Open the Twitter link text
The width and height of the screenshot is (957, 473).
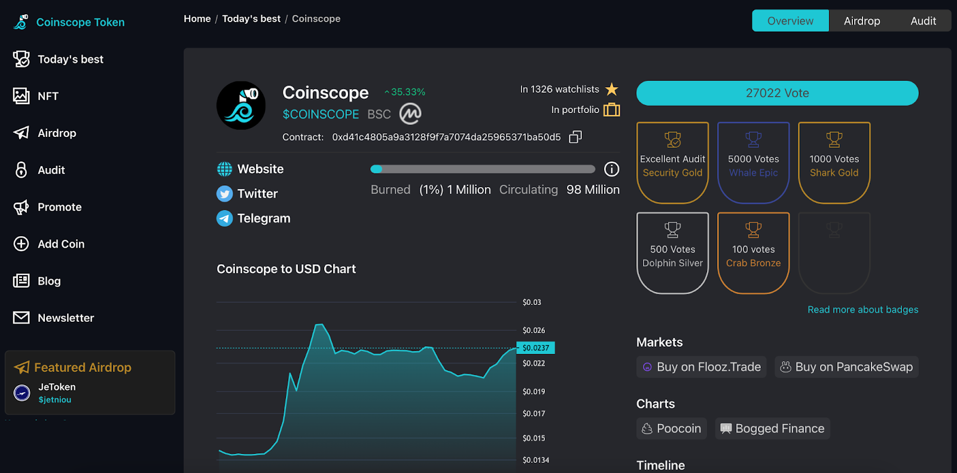(x=258, y=194)
